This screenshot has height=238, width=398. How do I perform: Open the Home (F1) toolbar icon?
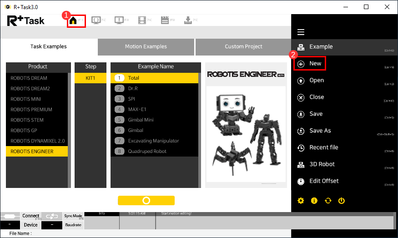73,20
